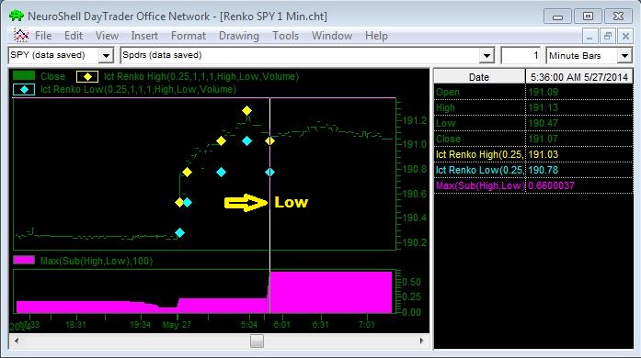This screenshot has width=641, height=358.
Task: Click the cyan Renko Low legend diamond
Action: coord(24,89)
